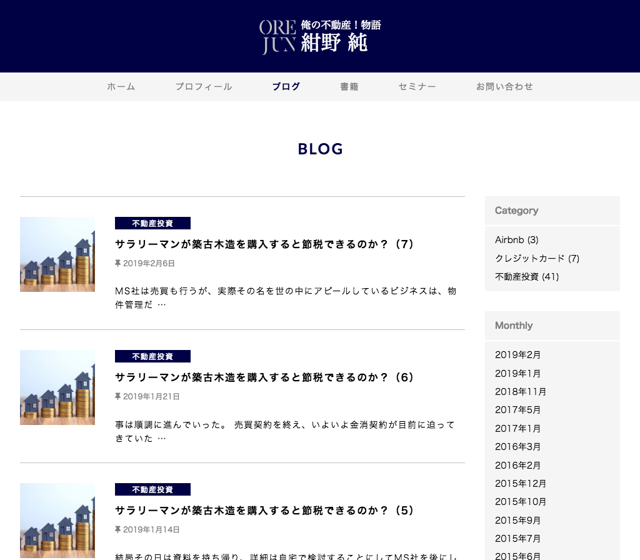Click pin icon beside 2019年1月21日 date
The image size is (640, 560).
coord(117,397)
